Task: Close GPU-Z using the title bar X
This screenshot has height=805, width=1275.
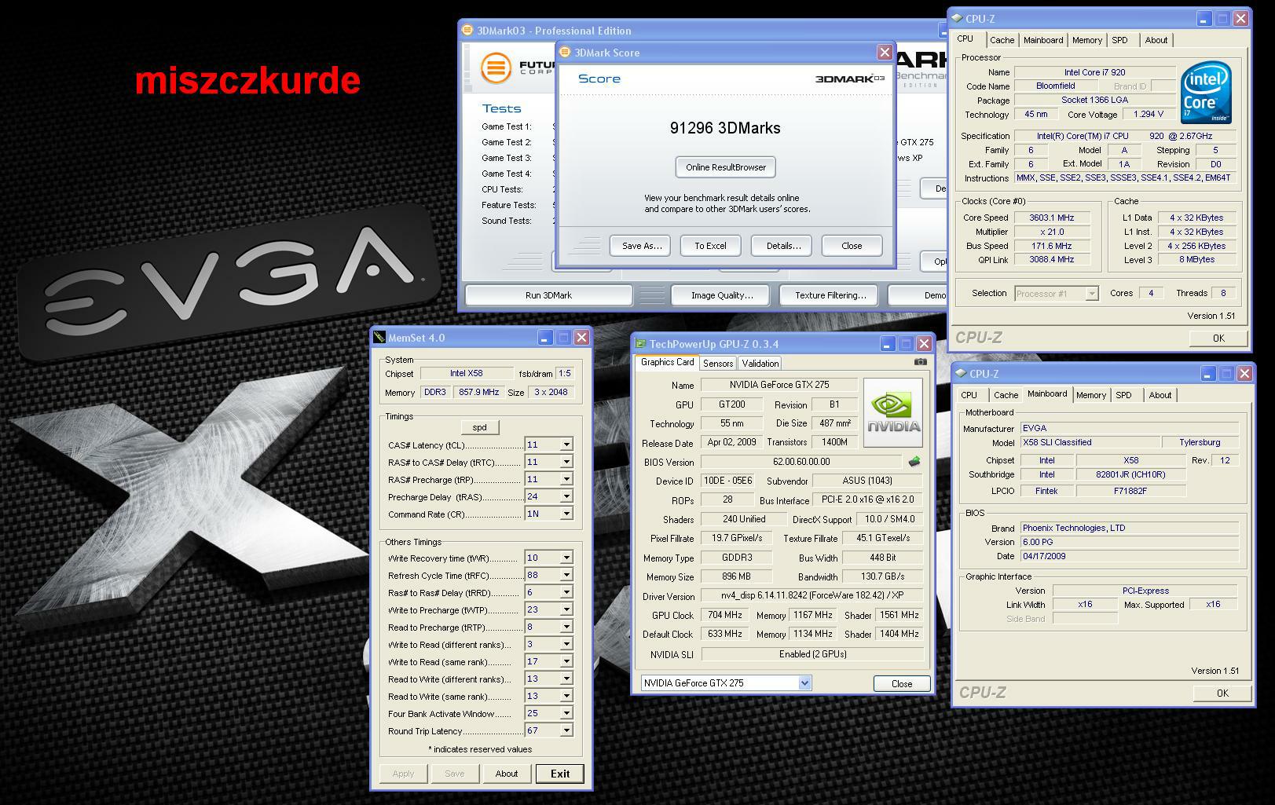Action: click(x=924, y=344)
